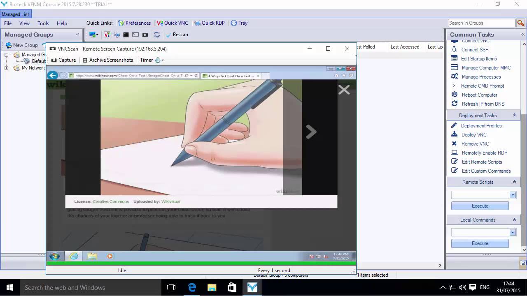Image resolution: width=527 pixels, height=296 pixels.
Task: Switch to the Managed List tab
Action: tap(15, 14)
